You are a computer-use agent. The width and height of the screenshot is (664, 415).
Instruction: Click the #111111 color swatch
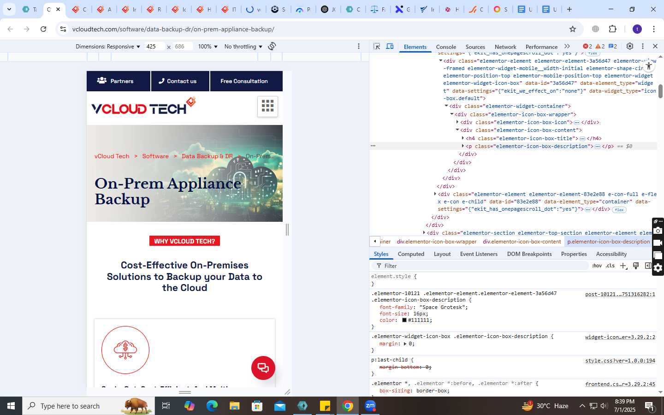tap(404, 320)
